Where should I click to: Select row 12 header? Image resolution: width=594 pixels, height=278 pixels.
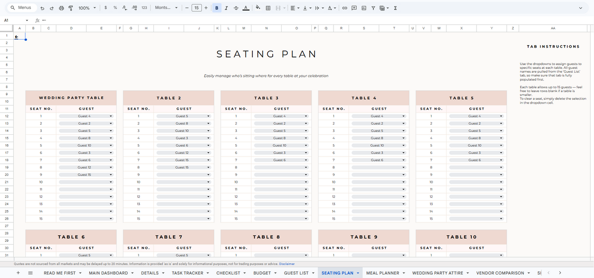click(6, 116)
